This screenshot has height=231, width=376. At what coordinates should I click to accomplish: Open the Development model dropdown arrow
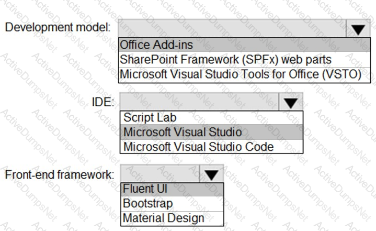358,29
